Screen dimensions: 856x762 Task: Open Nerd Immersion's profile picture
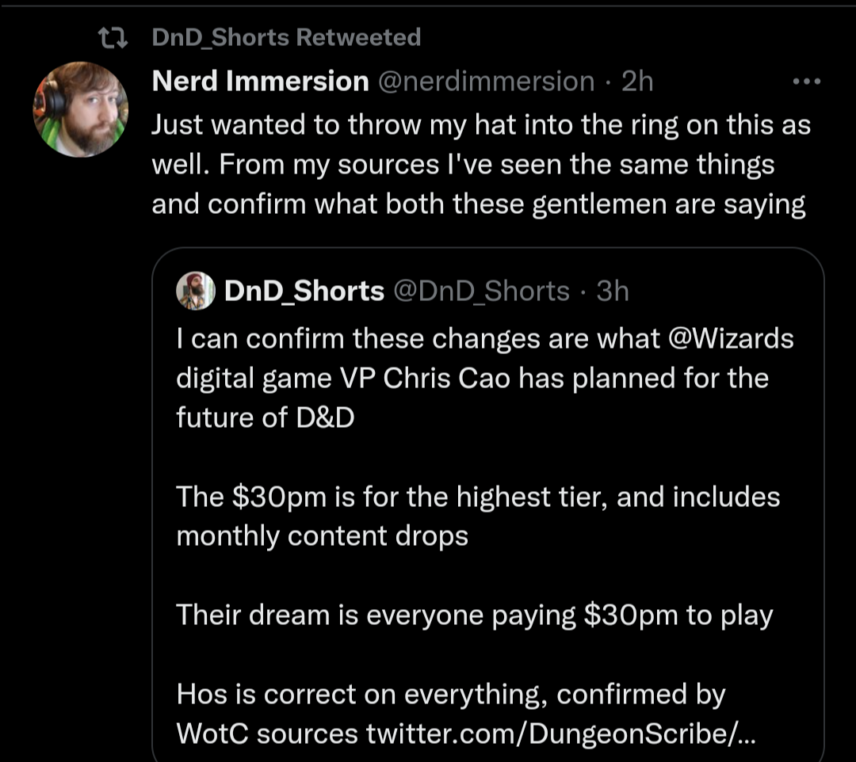pos(80,109)
